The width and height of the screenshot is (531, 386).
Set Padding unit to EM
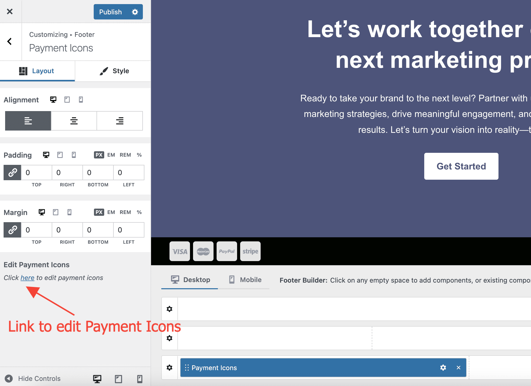coord(111,155)
